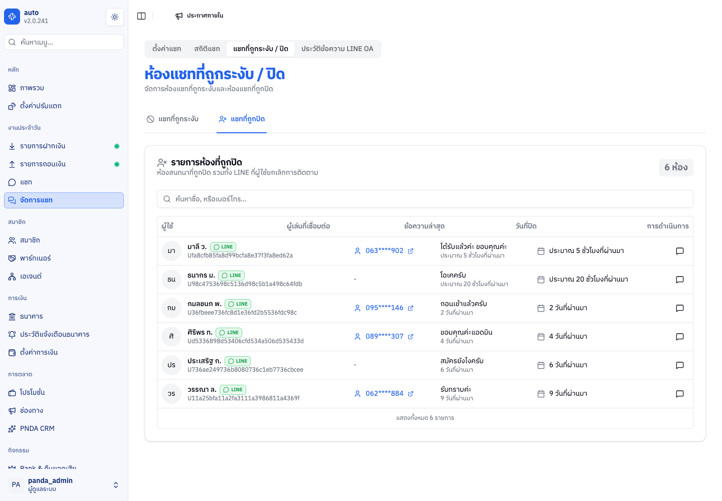Click the มา avatar for มาลี ว.
Viewport: 722px width, 501px height.
[x=171, y=251]
